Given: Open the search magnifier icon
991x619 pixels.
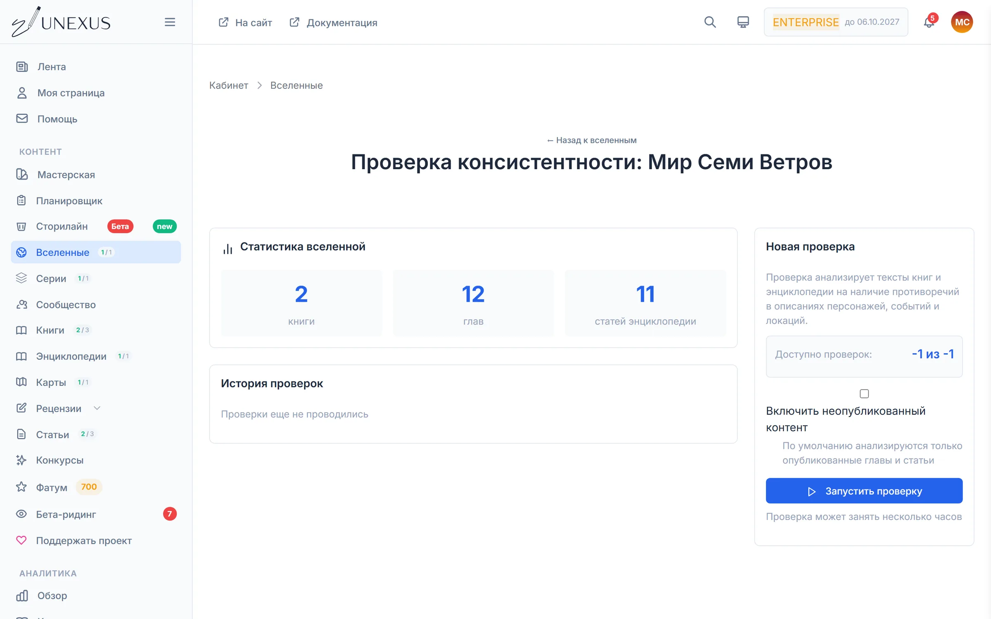Looking at the screenshot, I should tap(710, 22).
